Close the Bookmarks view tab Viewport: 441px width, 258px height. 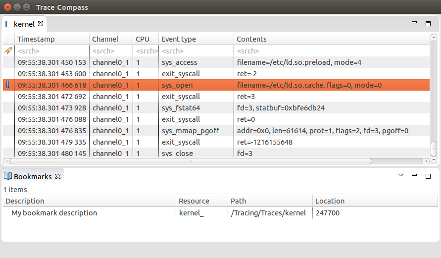[57, 176]
